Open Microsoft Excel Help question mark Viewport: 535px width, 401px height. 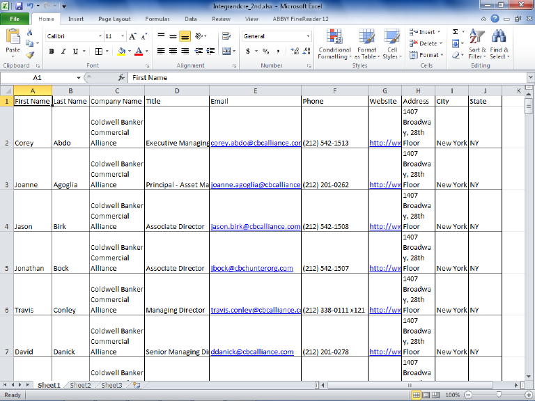[495, 19]
